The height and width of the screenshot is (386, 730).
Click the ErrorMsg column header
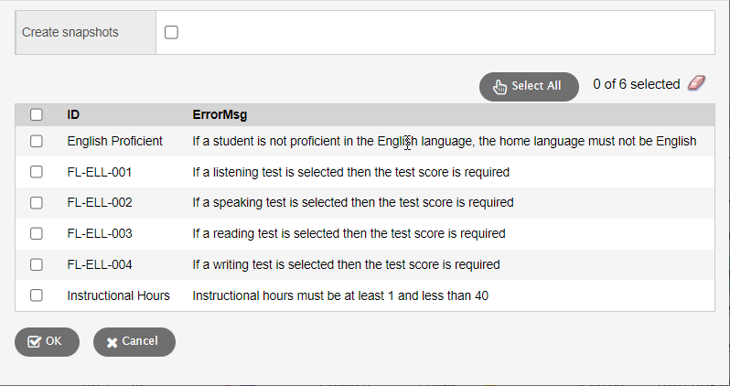220,114
